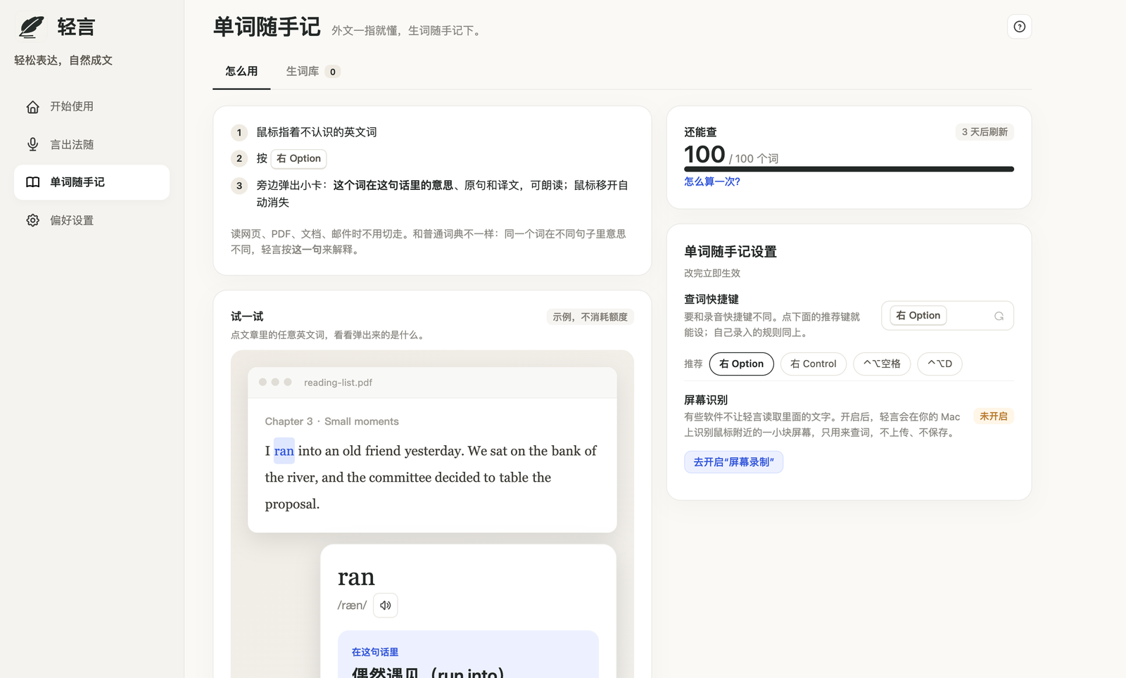This screenshot has width=1126, height=678.
Task: Click the help question mark icon
Action: [1019, 27]
